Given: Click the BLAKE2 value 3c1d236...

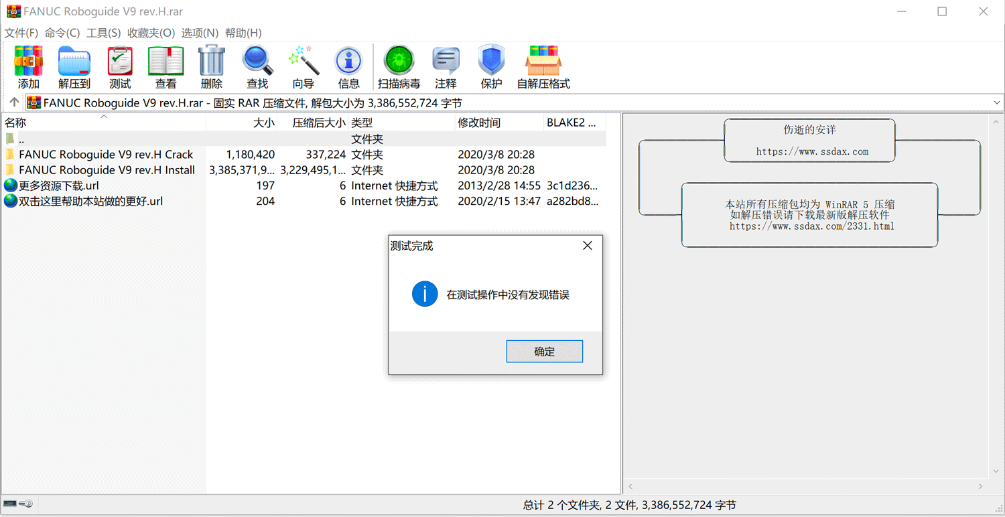Looking at the screenshot, I should point(572,186).
